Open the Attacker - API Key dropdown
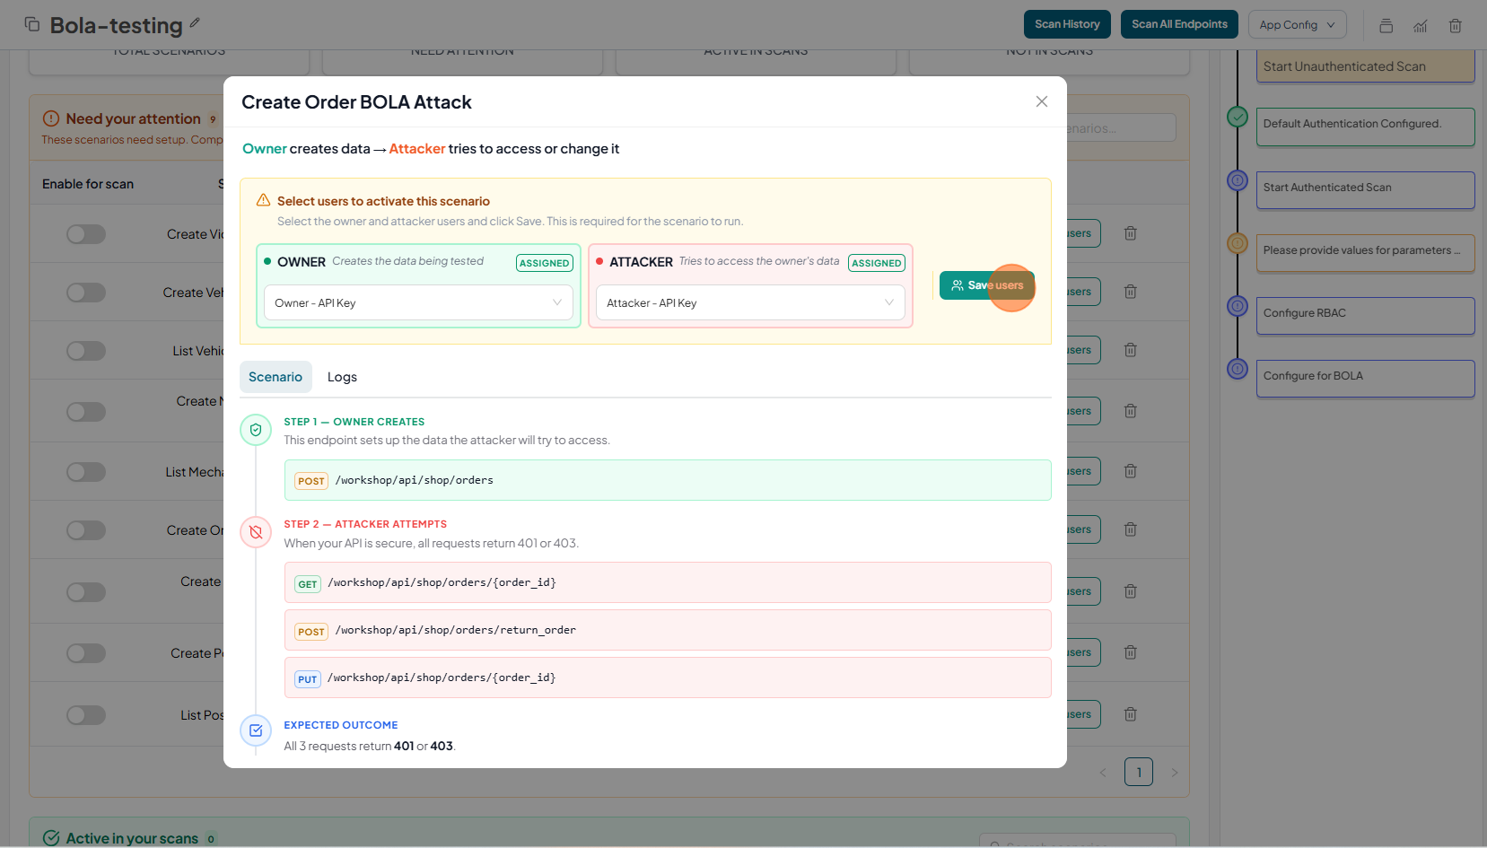The height and width of the screenshot is (848, 1487). [x=750, y=303]
